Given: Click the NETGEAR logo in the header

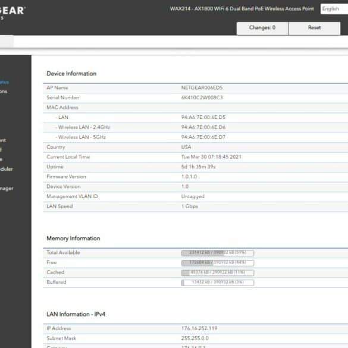Looking at the screenshot, I should point(12,11).
